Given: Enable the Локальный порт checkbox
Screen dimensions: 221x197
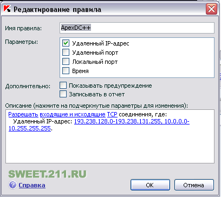Looking at the screenshot, I should pos(66,62).
